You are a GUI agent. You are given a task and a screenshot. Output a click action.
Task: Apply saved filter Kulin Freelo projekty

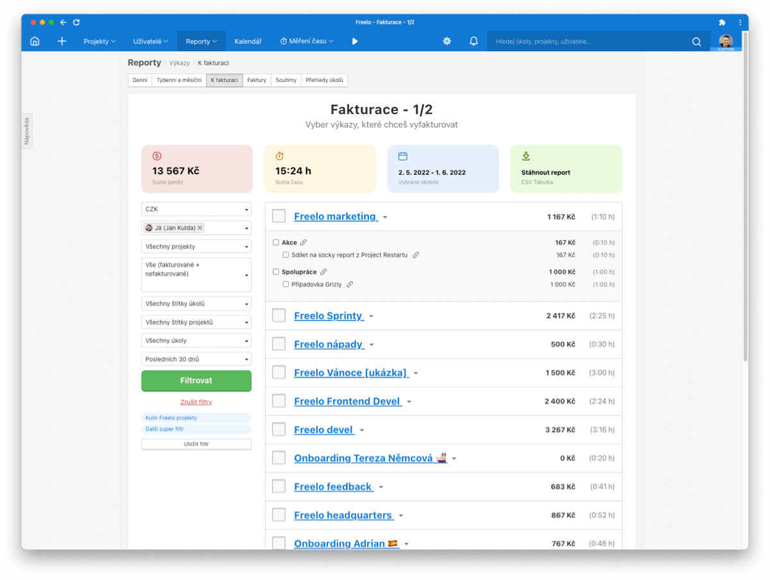[196, 418]
